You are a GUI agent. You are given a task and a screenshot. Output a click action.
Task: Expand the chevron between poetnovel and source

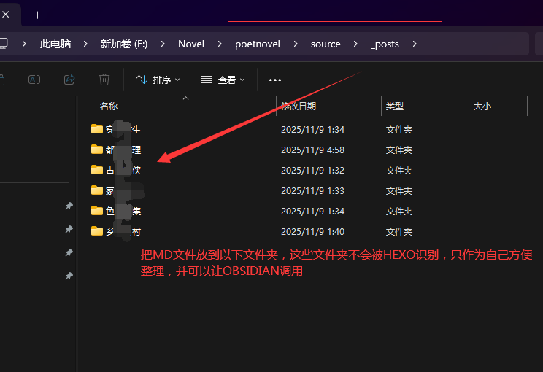tap(296, 44)
